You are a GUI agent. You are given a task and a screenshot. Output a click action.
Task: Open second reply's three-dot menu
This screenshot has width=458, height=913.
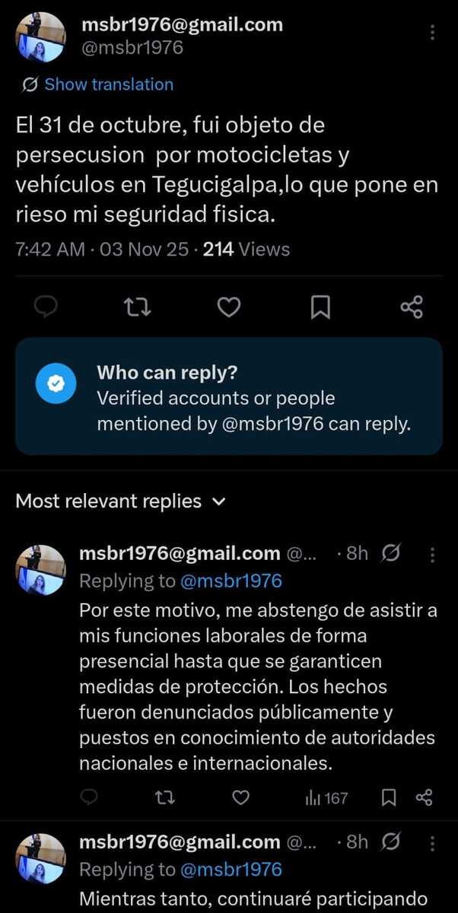click(x=433, y=842)
